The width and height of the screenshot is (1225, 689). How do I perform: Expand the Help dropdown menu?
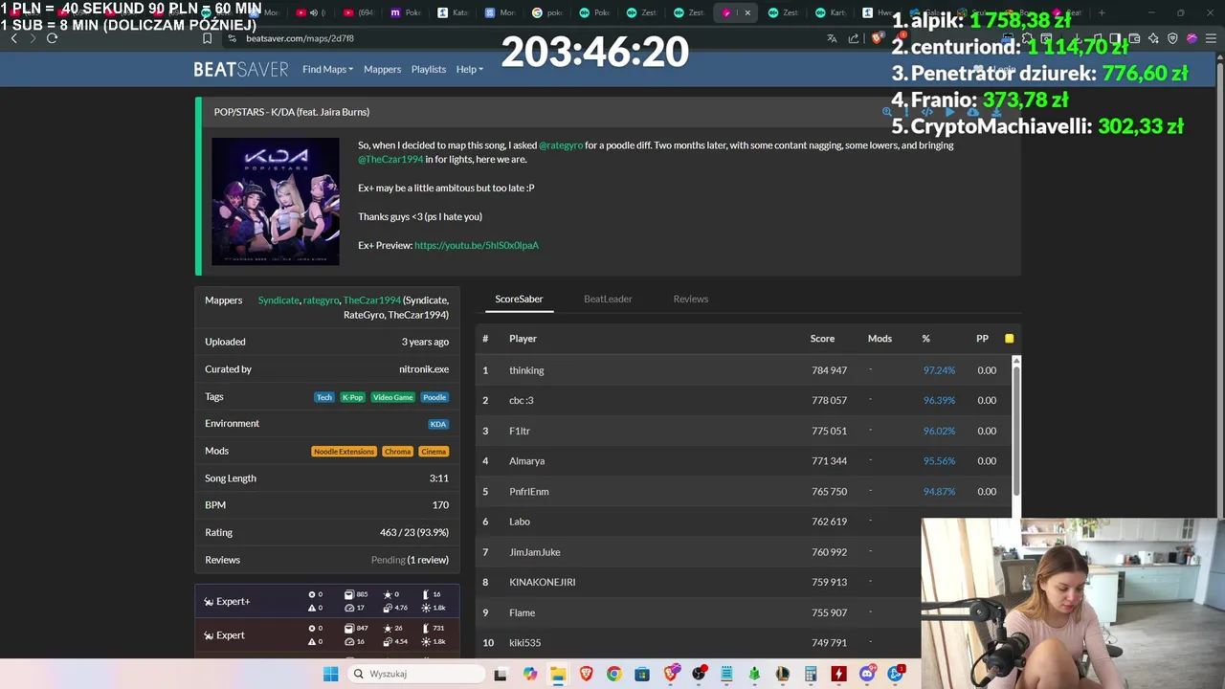(469, 69)
